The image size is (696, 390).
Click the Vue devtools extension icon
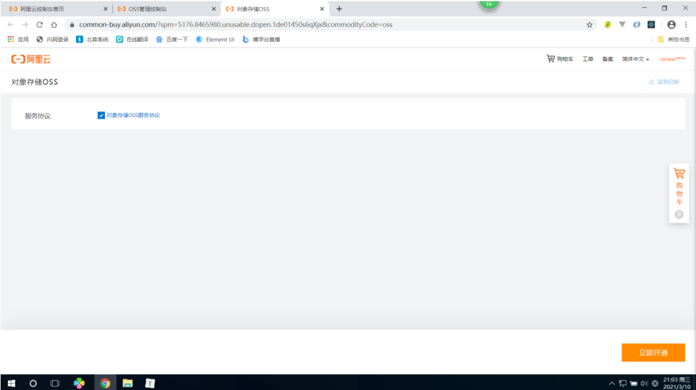click(622, 25)
